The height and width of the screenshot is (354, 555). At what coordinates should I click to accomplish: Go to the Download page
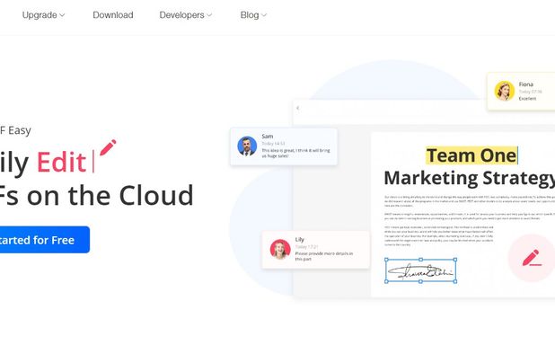113,15
